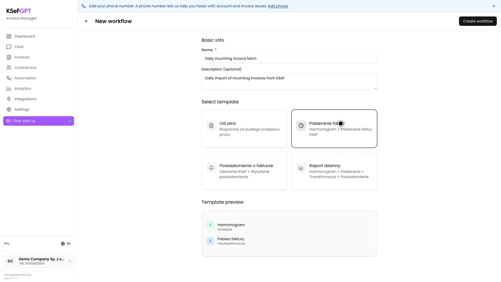
Task: Go to Analytics page
Action: [x=39, y=89]
